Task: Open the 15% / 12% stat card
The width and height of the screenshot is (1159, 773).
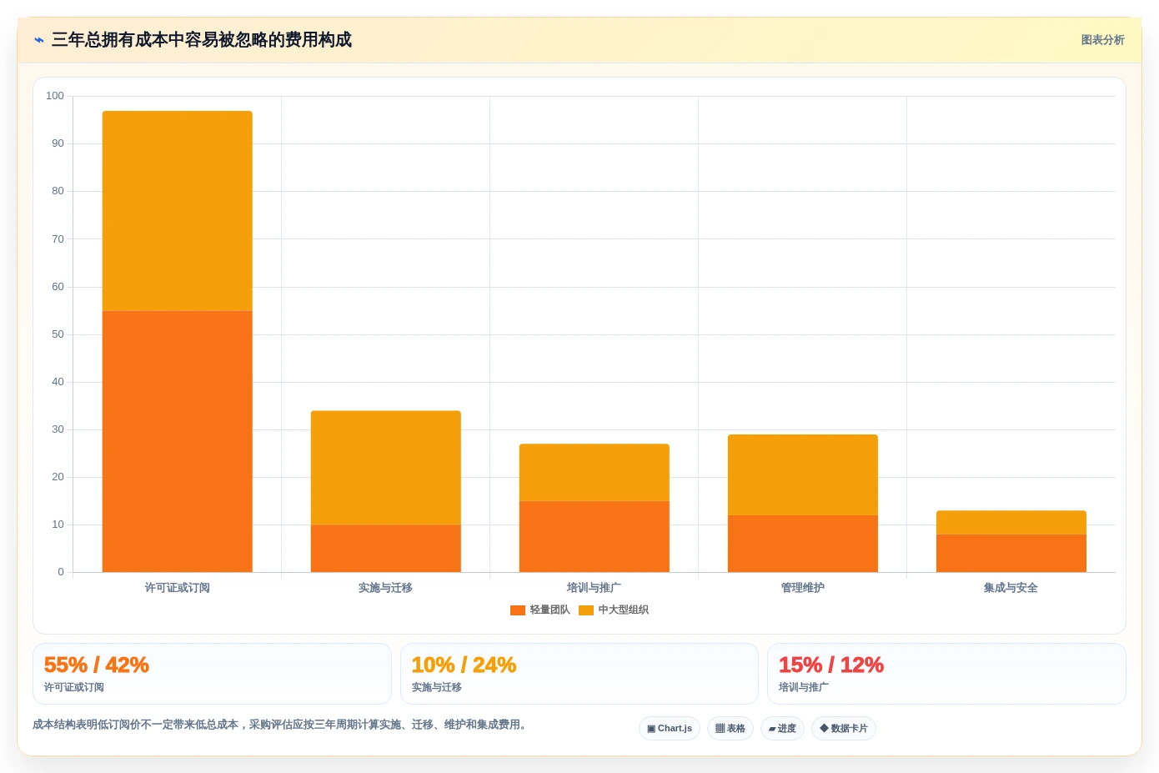Action: [x=946, y=674]
